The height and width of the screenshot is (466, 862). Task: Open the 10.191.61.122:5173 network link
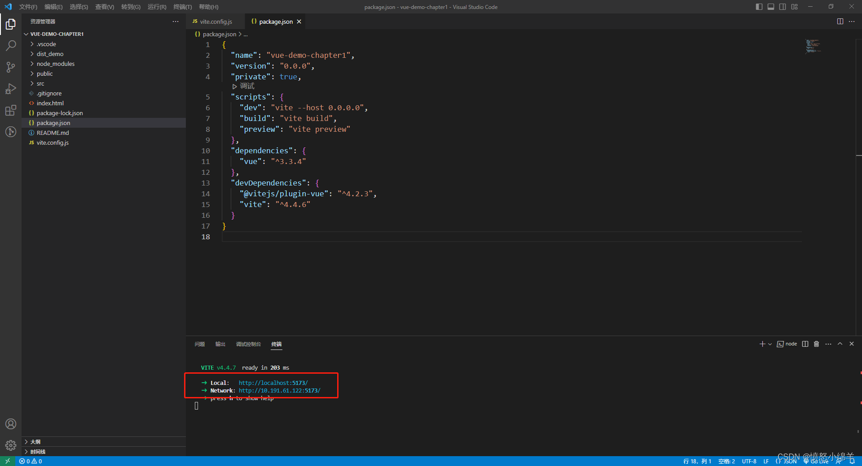[280, 390]
